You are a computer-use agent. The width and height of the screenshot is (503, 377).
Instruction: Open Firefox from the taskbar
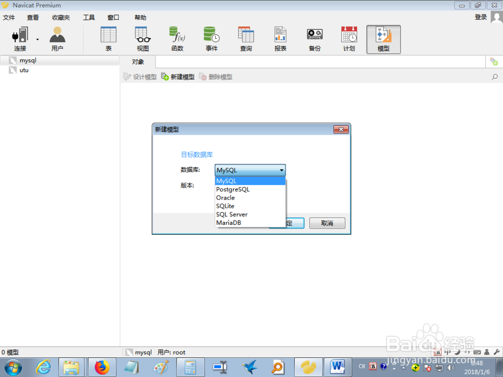pyautogui.click(x=102, y=367)
